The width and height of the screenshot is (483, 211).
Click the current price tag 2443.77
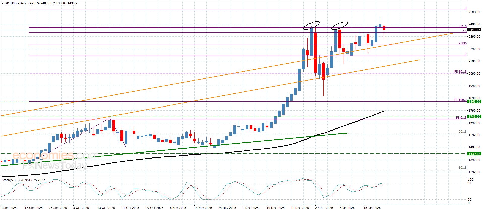[x=474, y=30]
